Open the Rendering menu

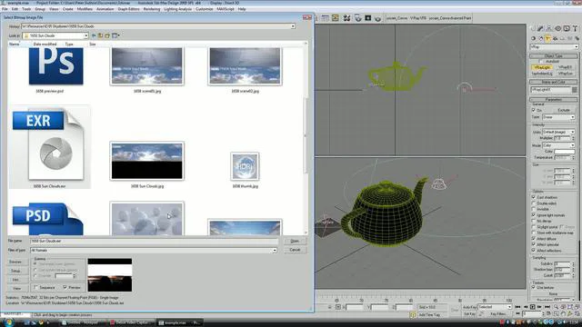coord(152,9)
